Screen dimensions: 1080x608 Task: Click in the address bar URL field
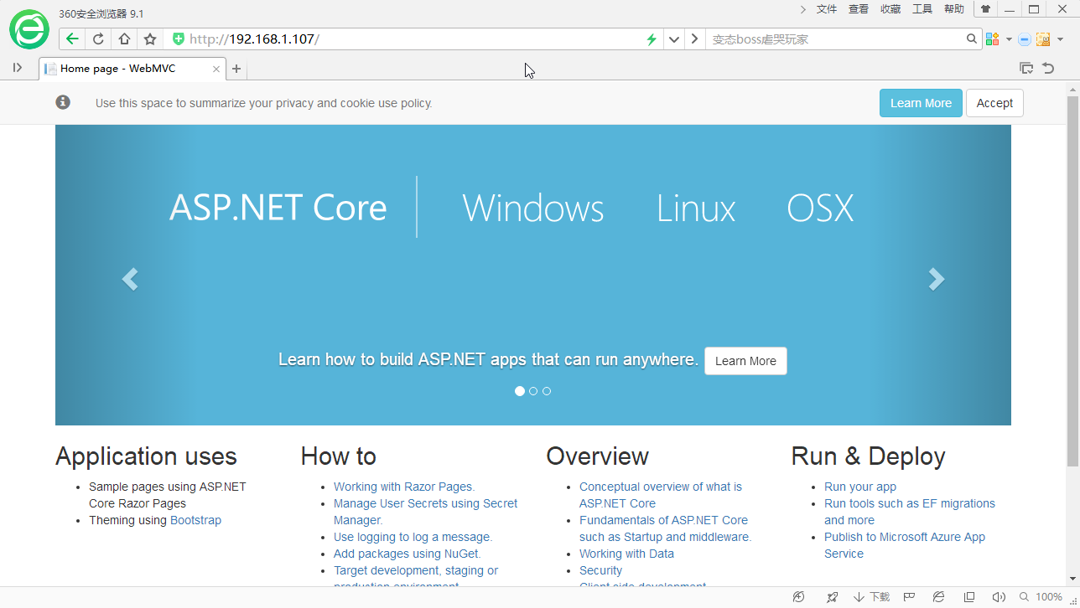[419, 39]
